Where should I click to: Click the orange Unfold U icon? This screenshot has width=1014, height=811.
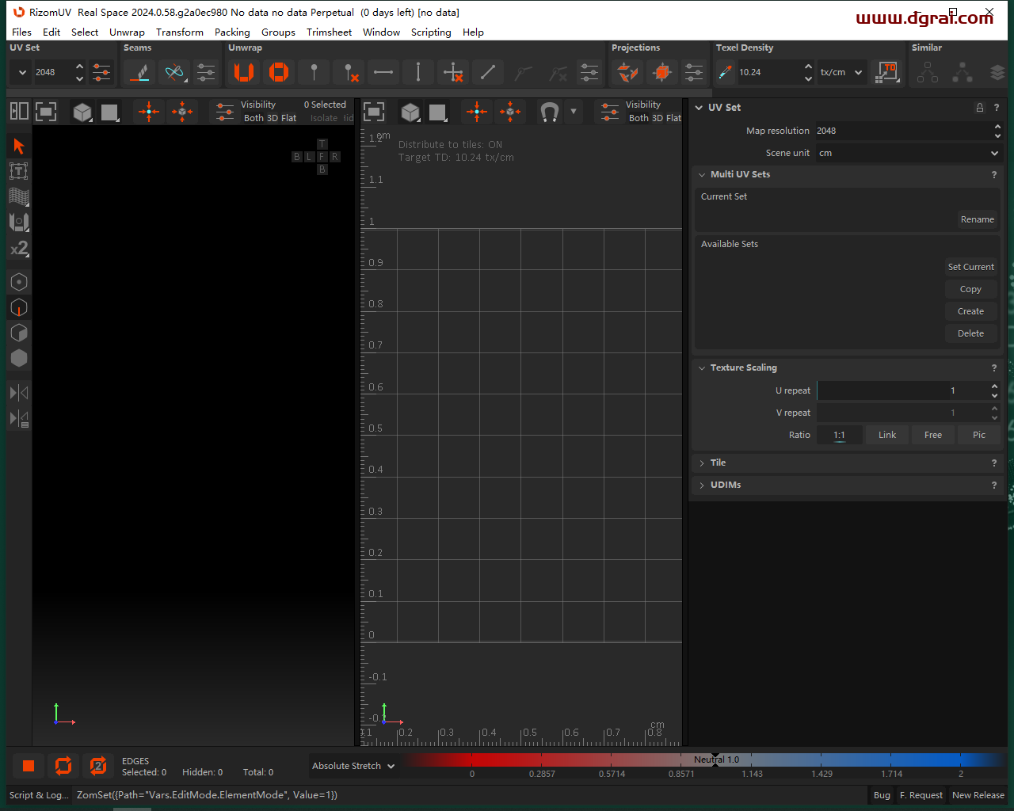pyautogui.click(x=244, y=72)
